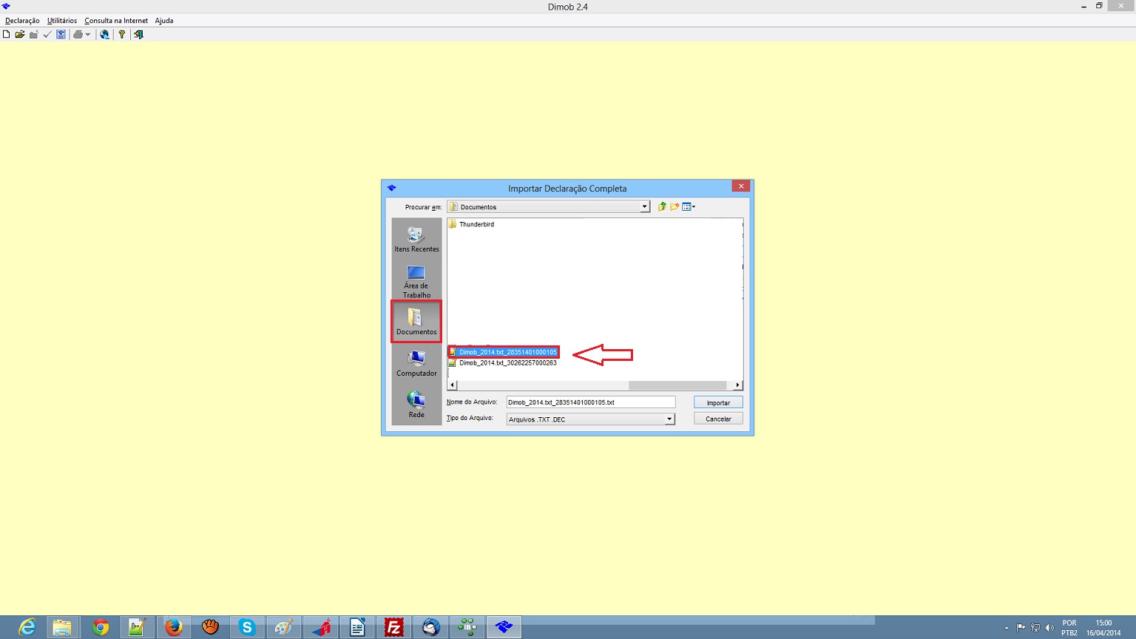Select Itens Recentes in places sidebar
The height and width of the screenshot is (639, 1136).
coord(416,240)
